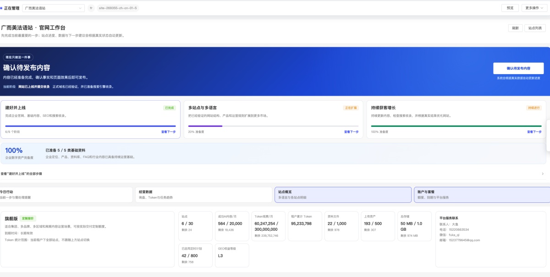The image size is (550, 277).
Task: Click the 正在管理 label with blue dot
Action: point(10,8)
